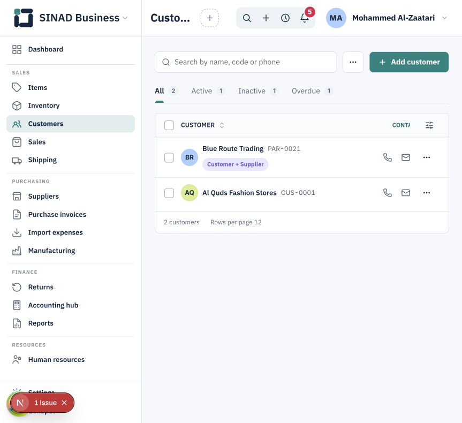Toggle the select-all customers checkbox
Screen dimensions: 462x423
click(x=169, y=125)
